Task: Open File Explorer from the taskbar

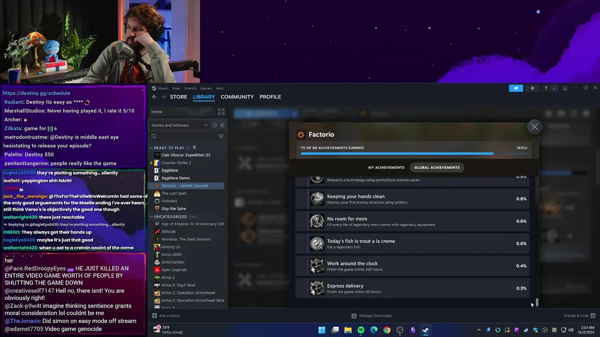Action: point(348,330)
